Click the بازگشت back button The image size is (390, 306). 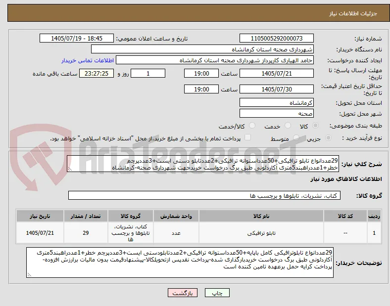pos(183,293)
